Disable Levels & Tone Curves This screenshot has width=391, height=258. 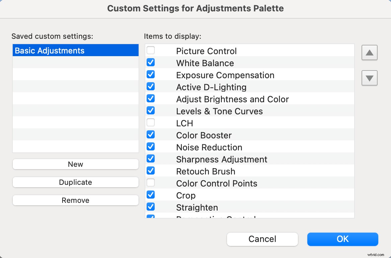pos(151,110)
